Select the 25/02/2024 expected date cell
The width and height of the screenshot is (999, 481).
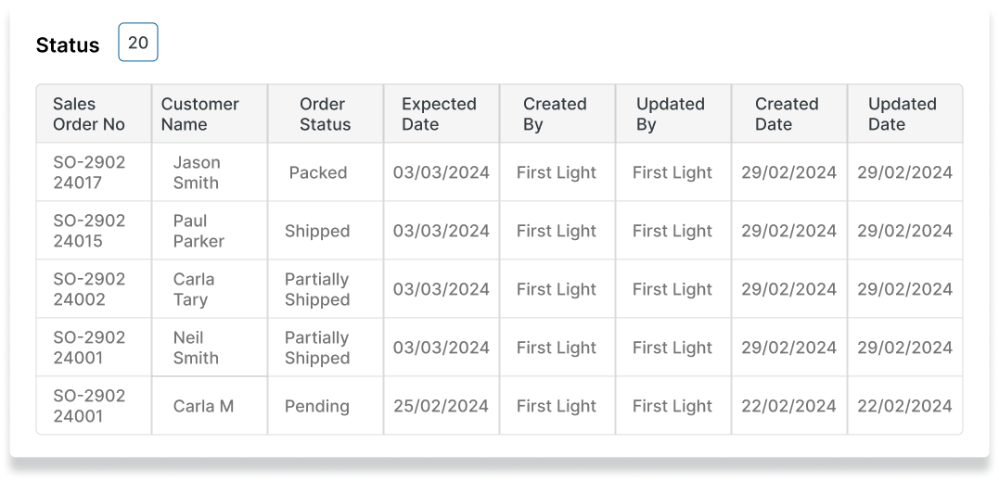click(441, 406)
